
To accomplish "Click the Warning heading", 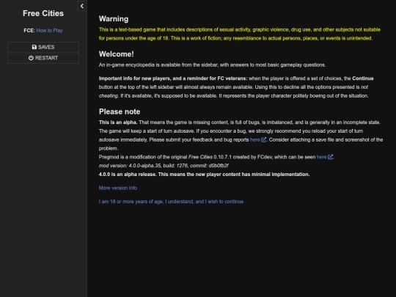I will coord(114,19).
